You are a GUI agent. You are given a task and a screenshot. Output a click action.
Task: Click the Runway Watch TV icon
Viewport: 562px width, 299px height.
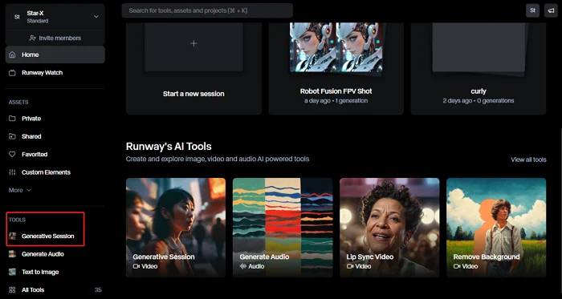click(13, 73)
